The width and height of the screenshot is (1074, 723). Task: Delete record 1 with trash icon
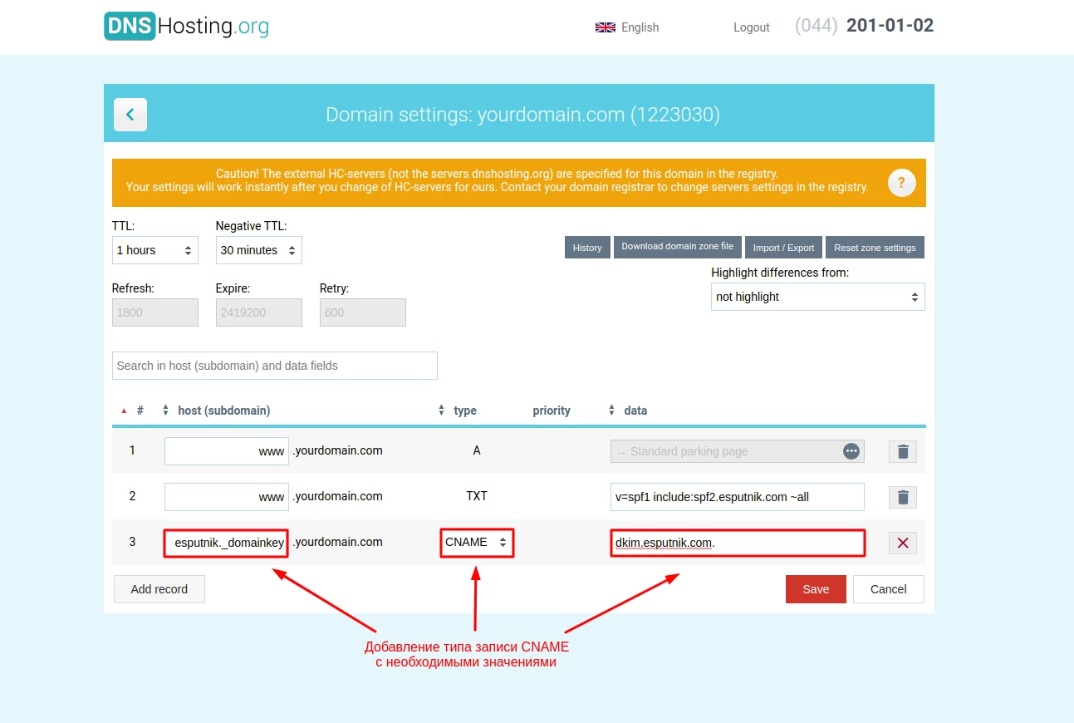click(903, 451)
